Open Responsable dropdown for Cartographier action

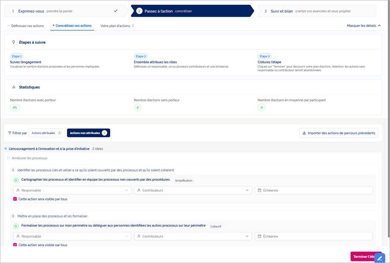(72, 190)
